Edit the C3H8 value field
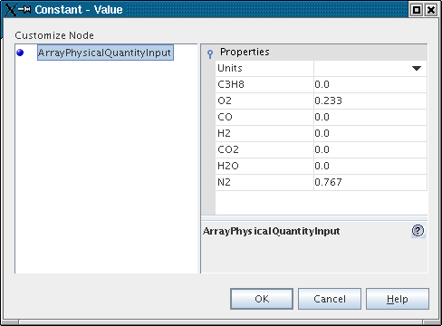The image size is (442, 326). pos(370,84)
